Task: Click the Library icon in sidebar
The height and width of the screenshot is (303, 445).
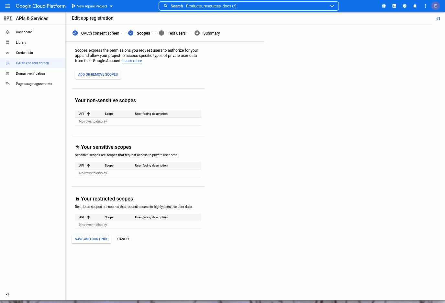Action: (x=7, y=42)
